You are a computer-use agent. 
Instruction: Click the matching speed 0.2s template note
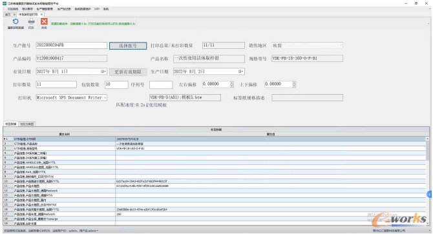(x=141, y=105)
